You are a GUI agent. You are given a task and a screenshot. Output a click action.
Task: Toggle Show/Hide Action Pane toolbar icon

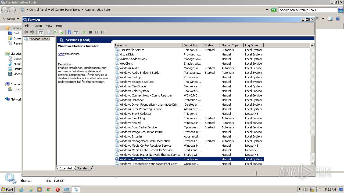(x=76, y=32)
